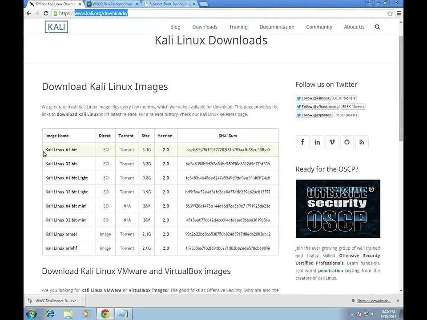
Task: Open the downloaded Win32DiskImager exe
Action: pyautogui.click(x=53, y=301)
